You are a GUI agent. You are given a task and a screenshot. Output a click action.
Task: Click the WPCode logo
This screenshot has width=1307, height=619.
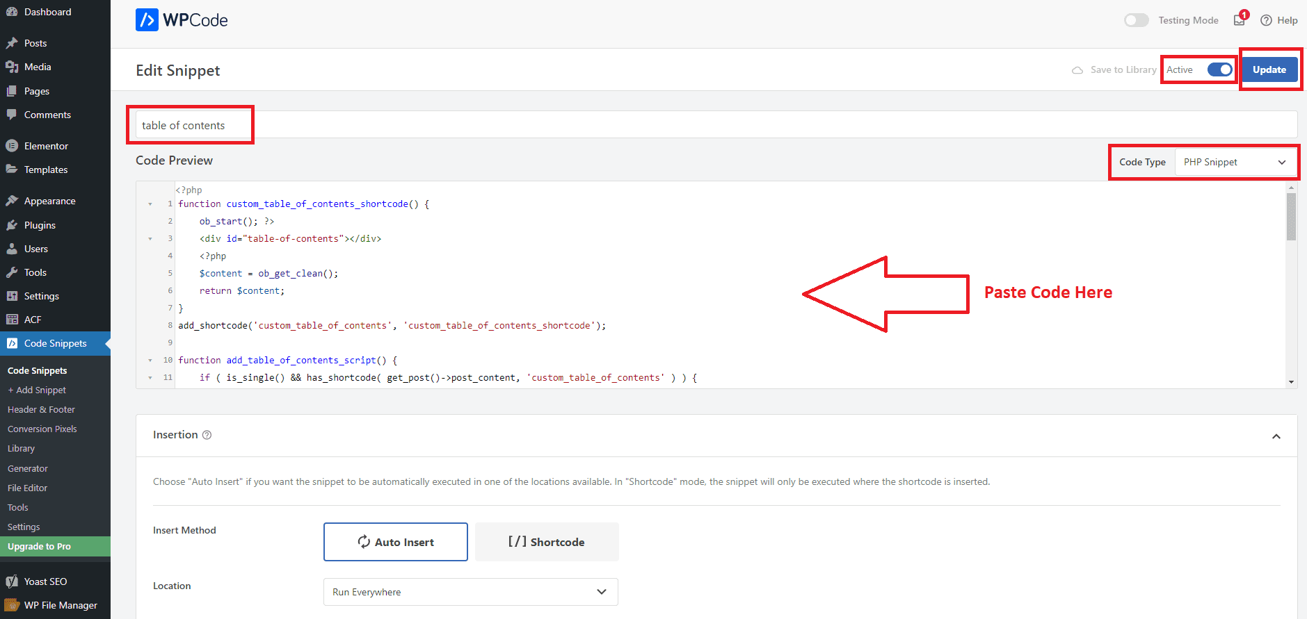(x=182, y=20)
